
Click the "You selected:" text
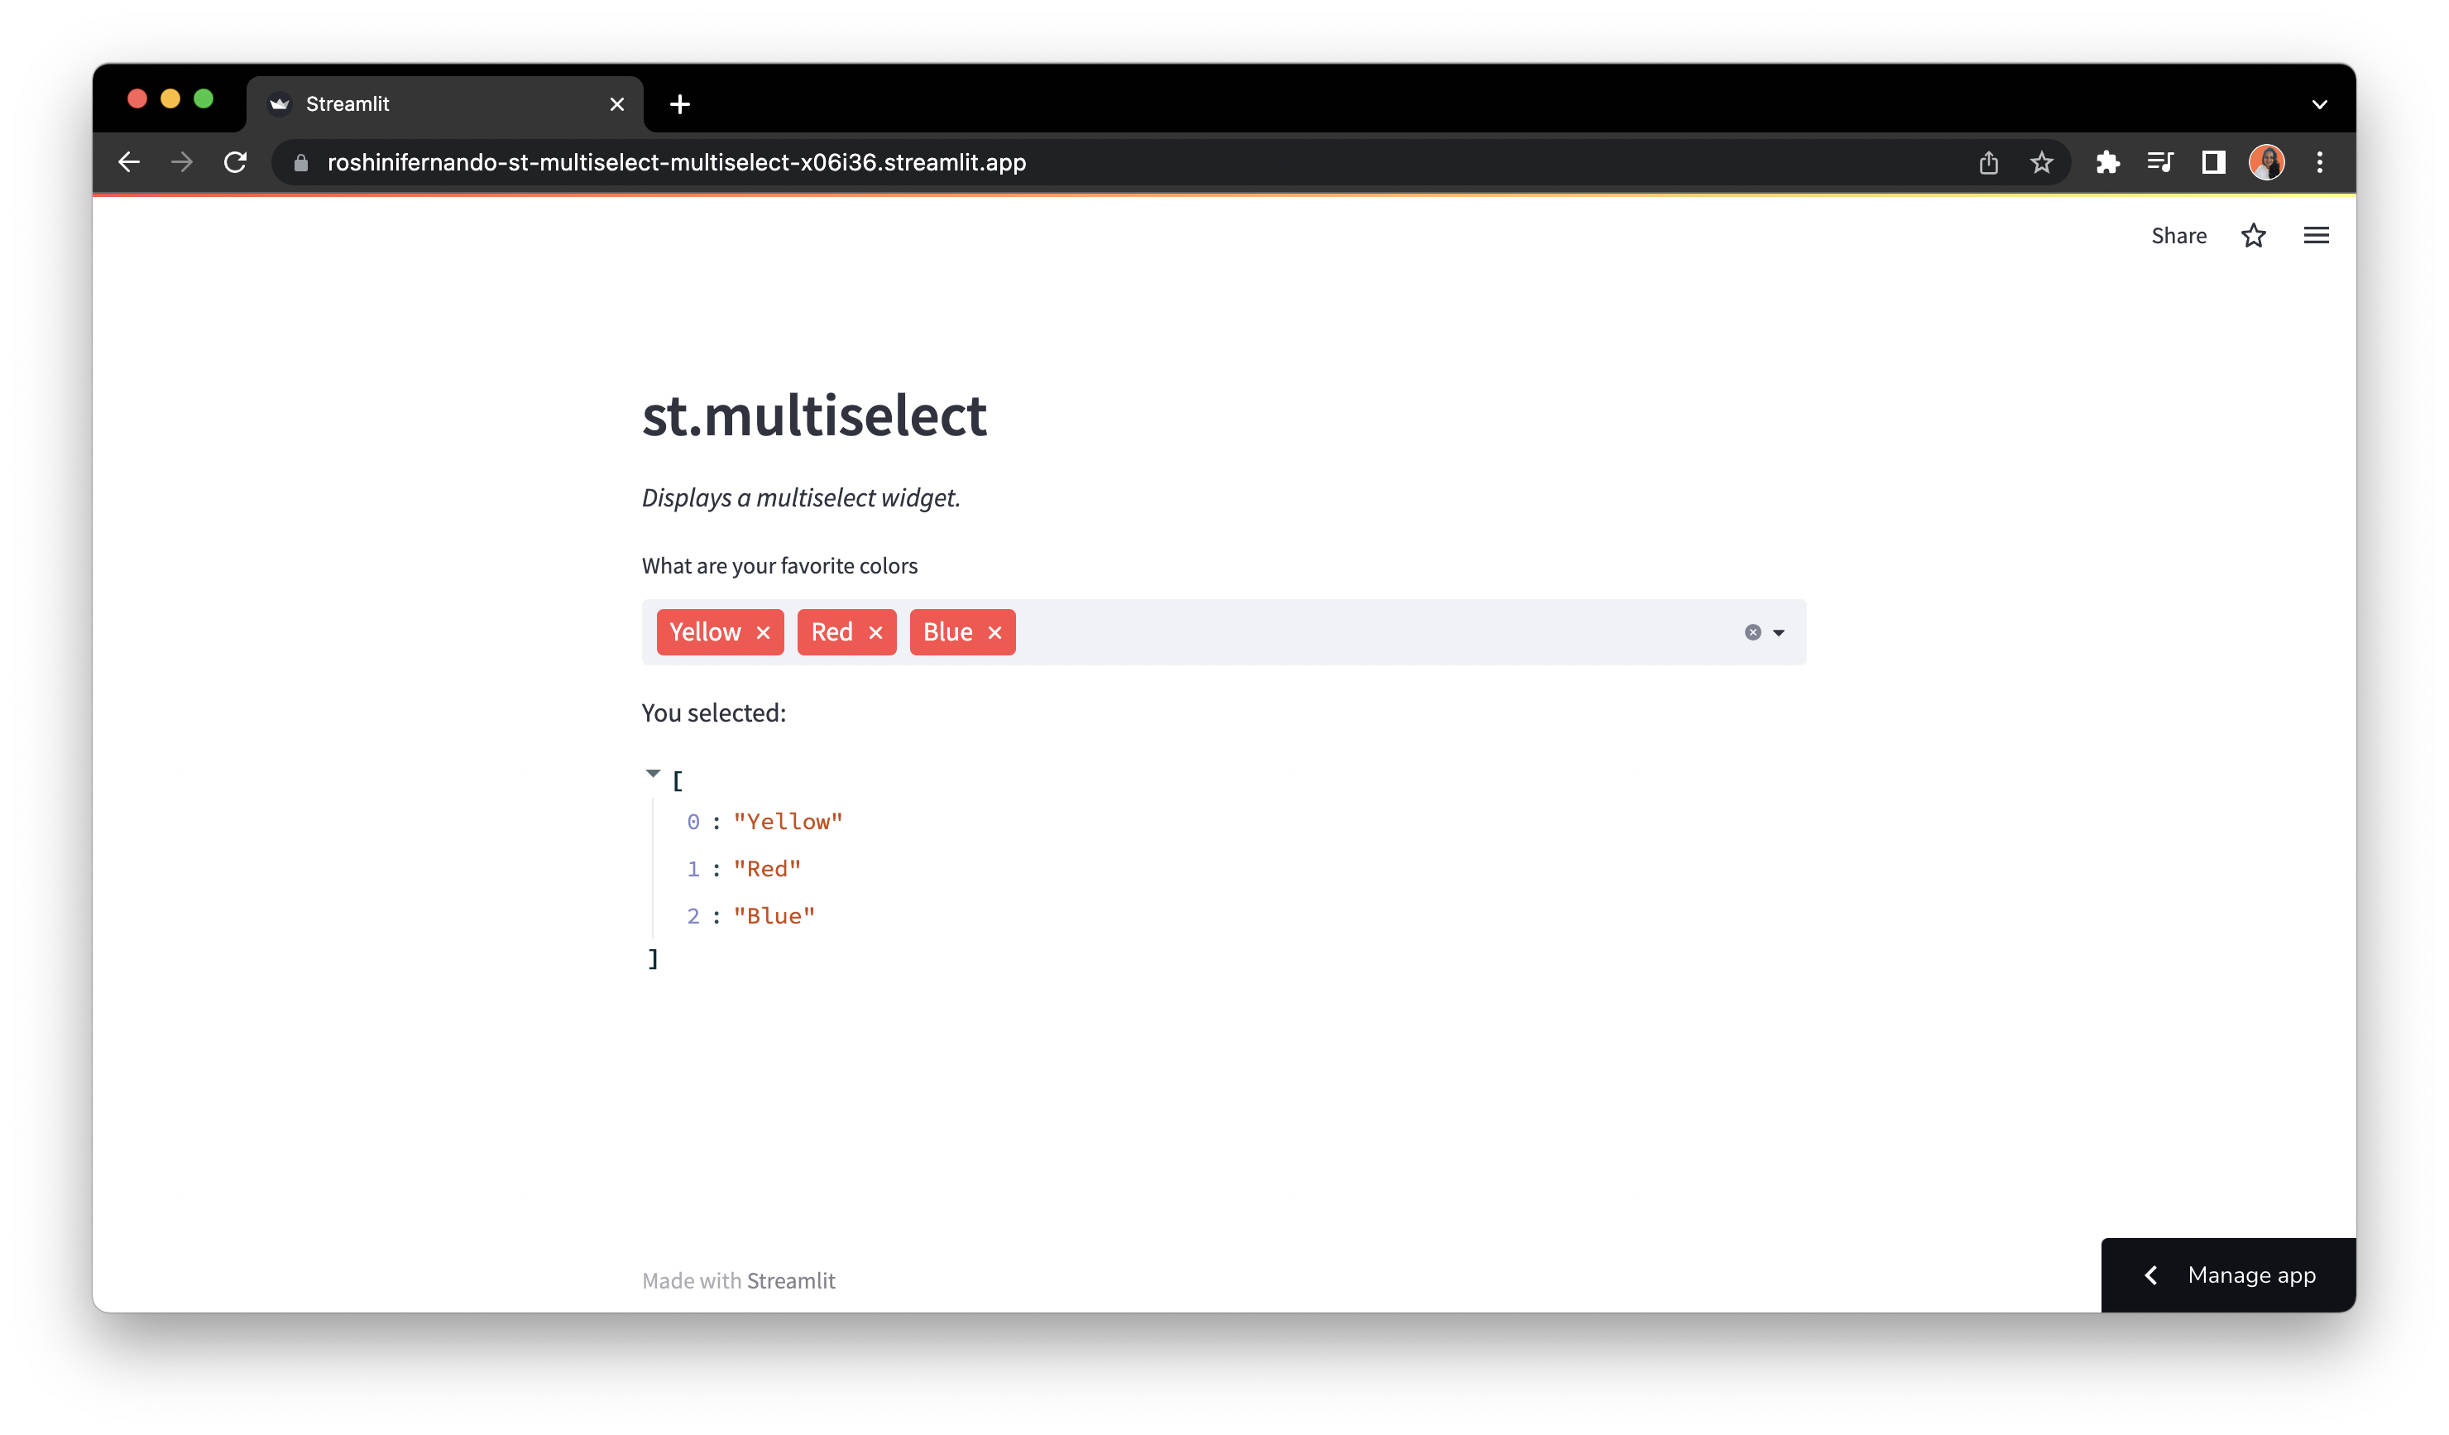click(713, 713)
